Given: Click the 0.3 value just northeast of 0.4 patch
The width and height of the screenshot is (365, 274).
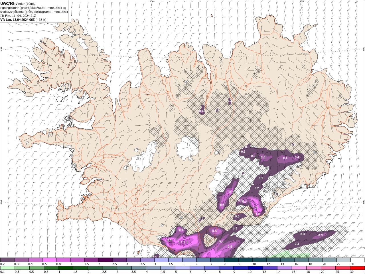Looking at the screenshot, I should click(x=230, y=100).
